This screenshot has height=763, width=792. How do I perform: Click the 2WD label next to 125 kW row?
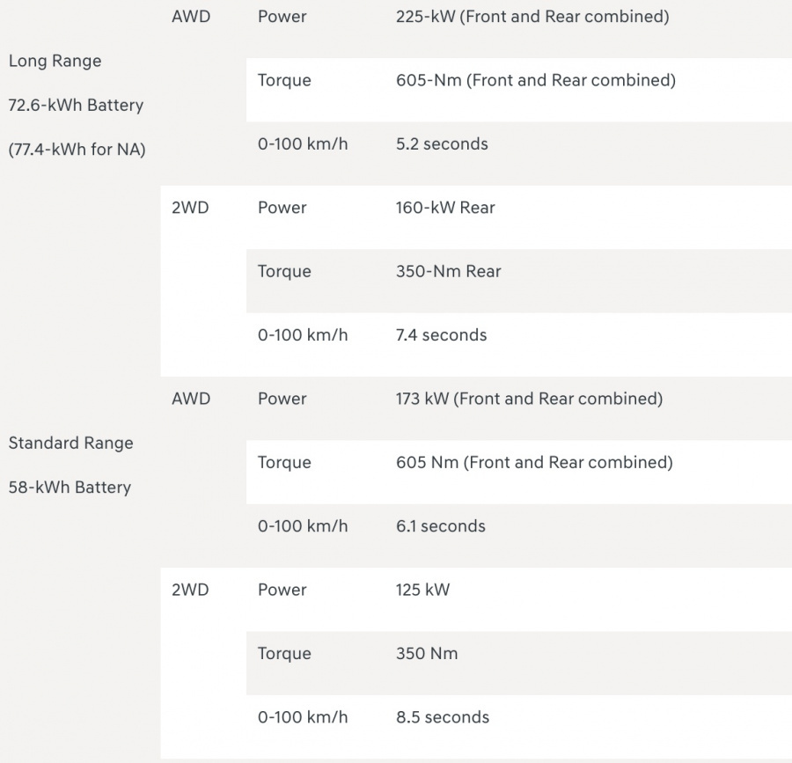[190, 590]
